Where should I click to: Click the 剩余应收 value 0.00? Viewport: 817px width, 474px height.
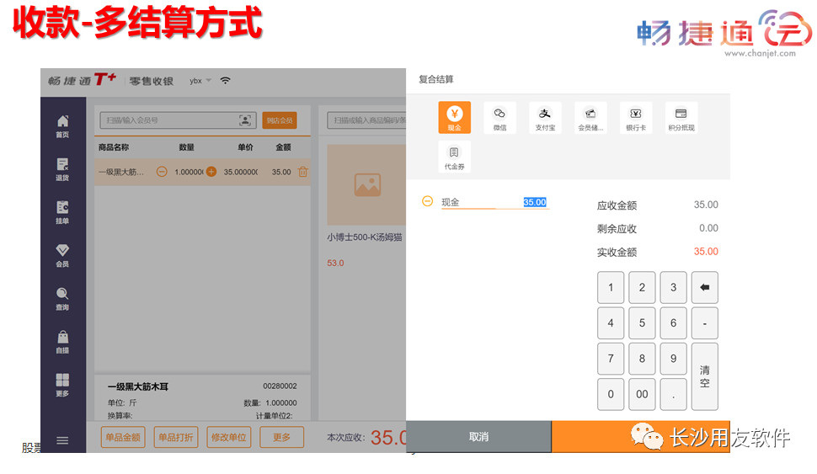coord(708,228)
